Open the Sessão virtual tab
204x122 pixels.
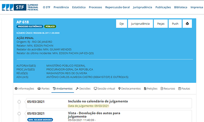(104, 89)
